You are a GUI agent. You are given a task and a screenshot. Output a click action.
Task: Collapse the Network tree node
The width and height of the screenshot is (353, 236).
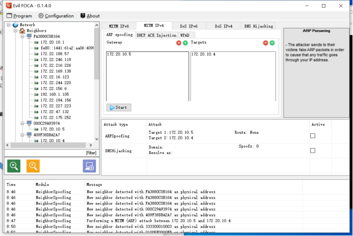click(x=8, y=25)
